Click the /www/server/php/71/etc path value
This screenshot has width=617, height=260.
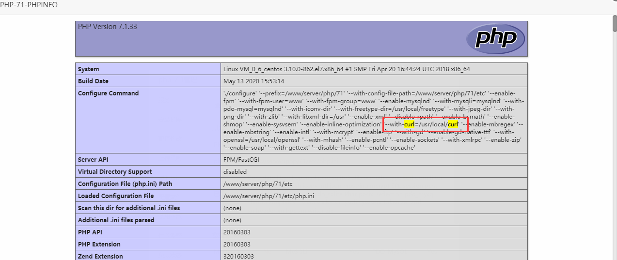coord(258,184)
